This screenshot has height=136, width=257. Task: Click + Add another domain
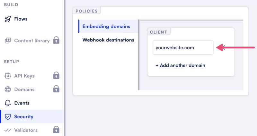click(180, 65)
